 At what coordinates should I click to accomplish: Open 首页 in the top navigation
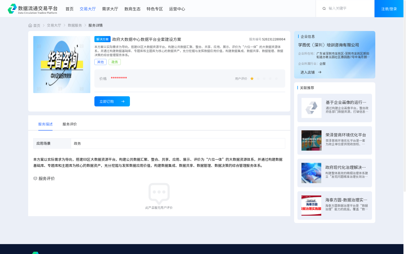[70, 9]
